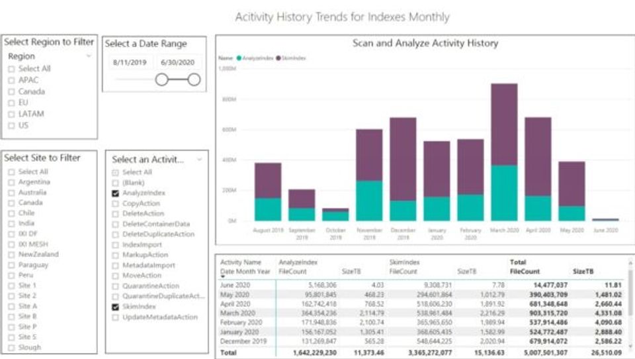The height and width of the screenshot is (359, 635).
Task: Select the May 2020 purple bar segment
Action: coord(571,183)
